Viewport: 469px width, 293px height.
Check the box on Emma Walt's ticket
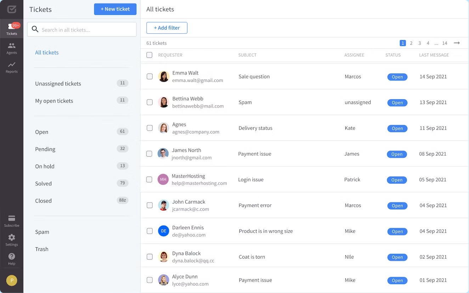point(149,77)
